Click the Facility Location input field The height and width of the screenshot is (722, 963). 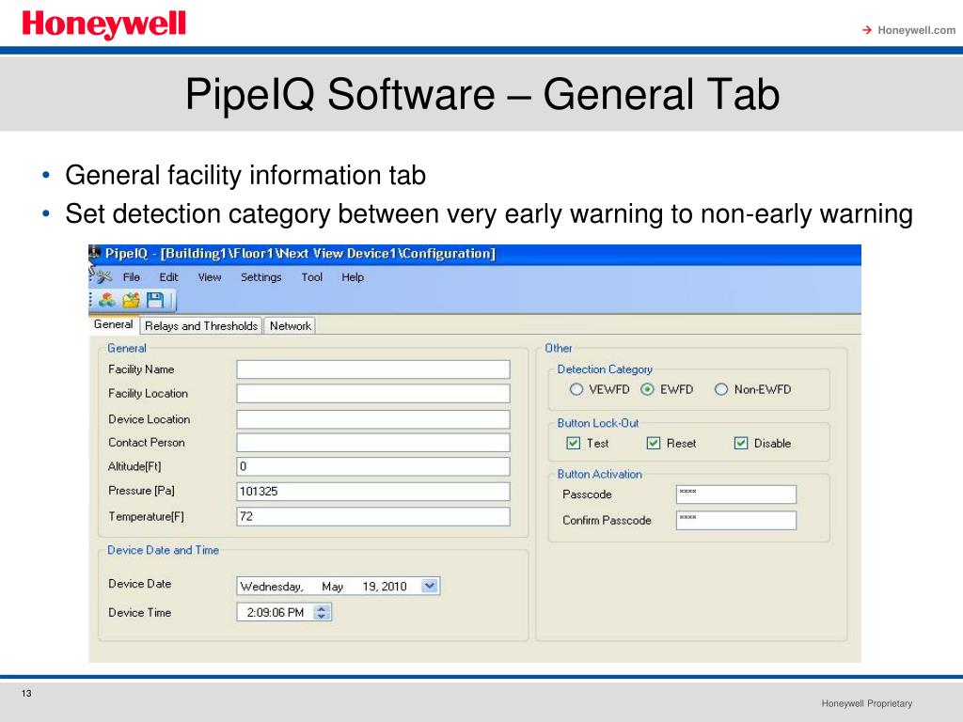point(373,394)
